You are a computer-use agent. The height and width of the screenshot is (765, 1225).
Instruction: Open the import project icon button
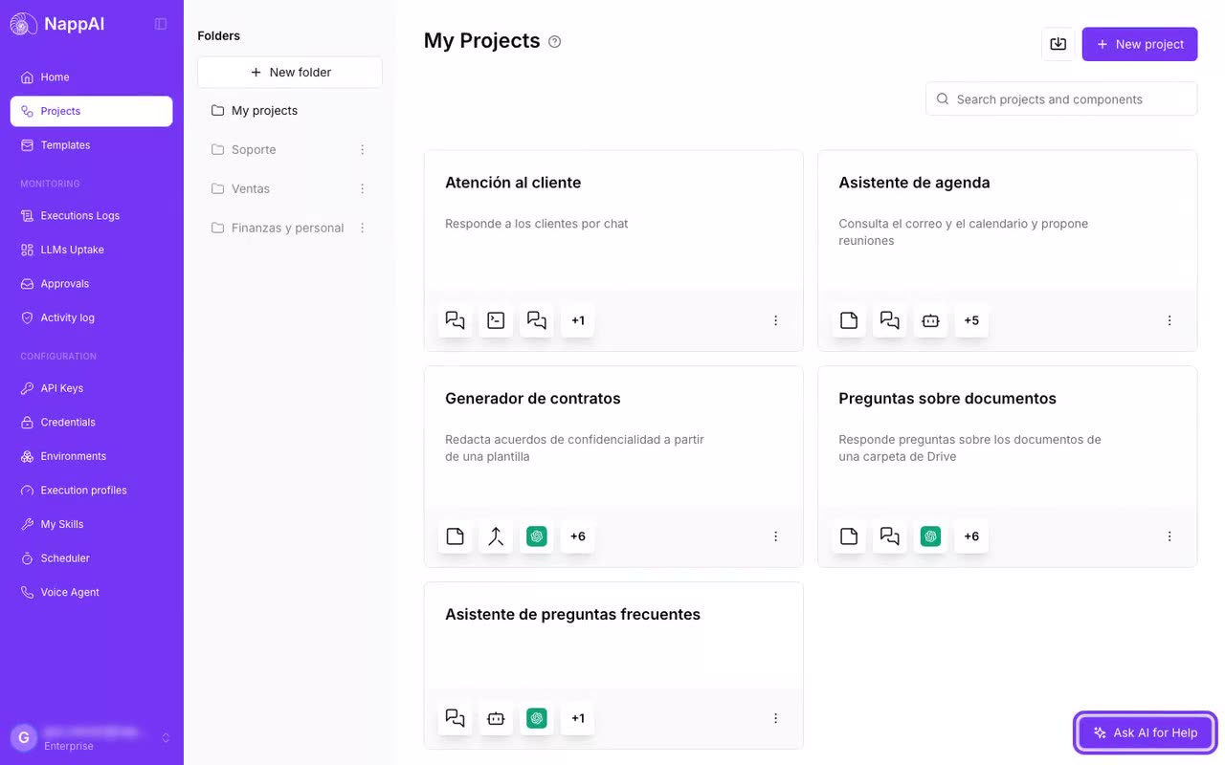(x=1058, y=44)
